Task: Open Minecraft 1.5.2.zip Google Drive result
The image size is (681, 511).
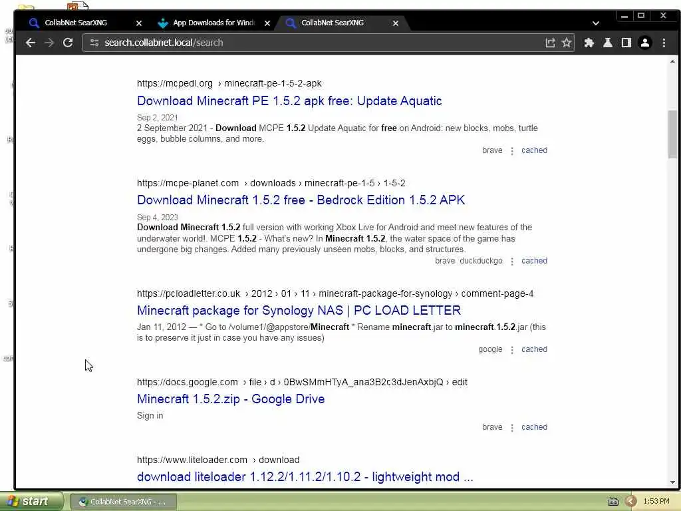Action: [231, 399]
